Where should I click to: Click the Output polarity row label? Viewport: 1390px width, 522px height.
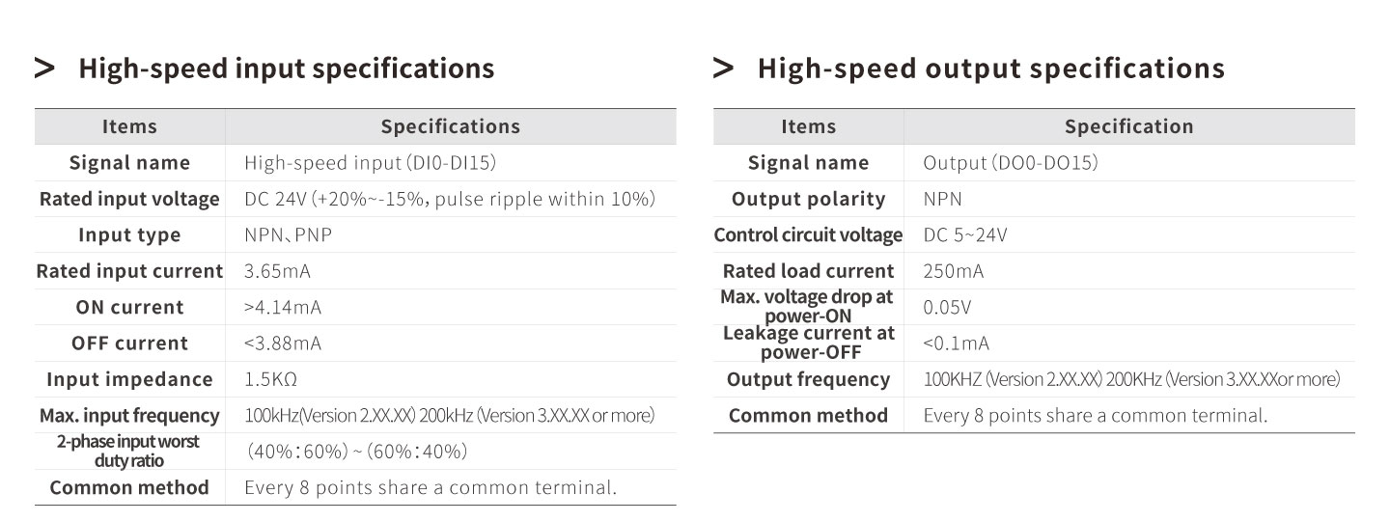809,199
